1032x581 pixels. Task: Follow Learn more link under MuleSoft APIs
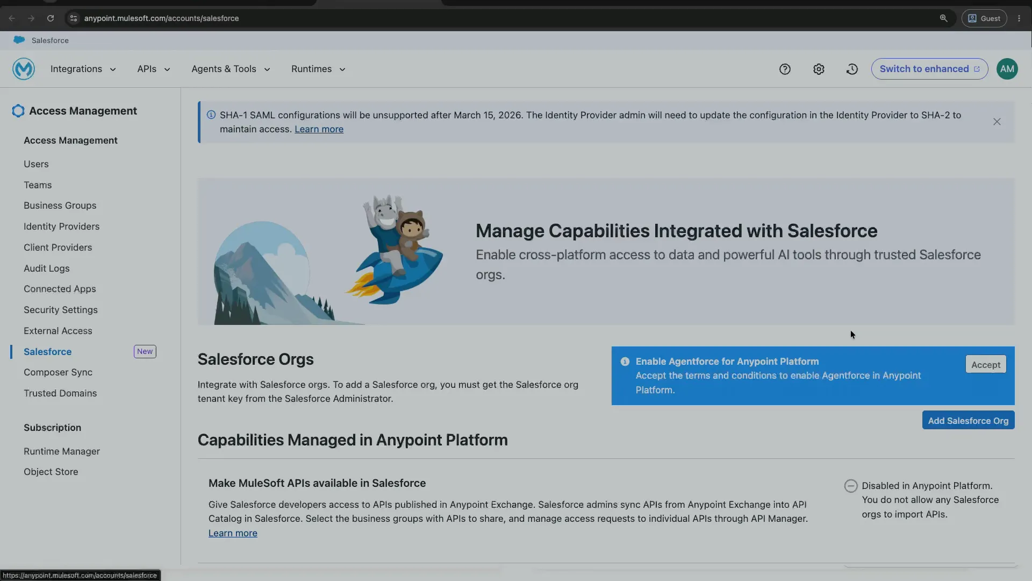(x=233, y=533)
